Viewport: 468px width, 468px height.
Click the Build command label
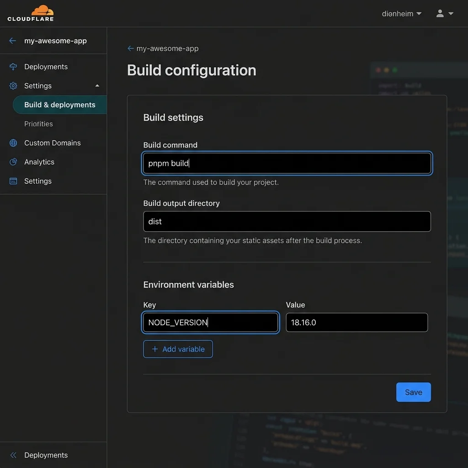click(170, 145)
